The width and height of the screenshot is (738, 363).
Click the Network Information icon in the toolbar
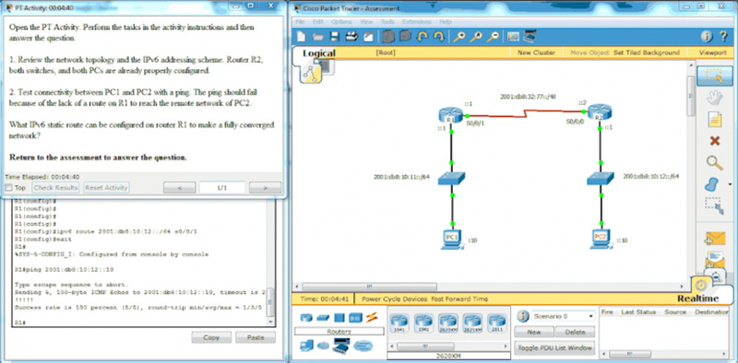(707, 37)
